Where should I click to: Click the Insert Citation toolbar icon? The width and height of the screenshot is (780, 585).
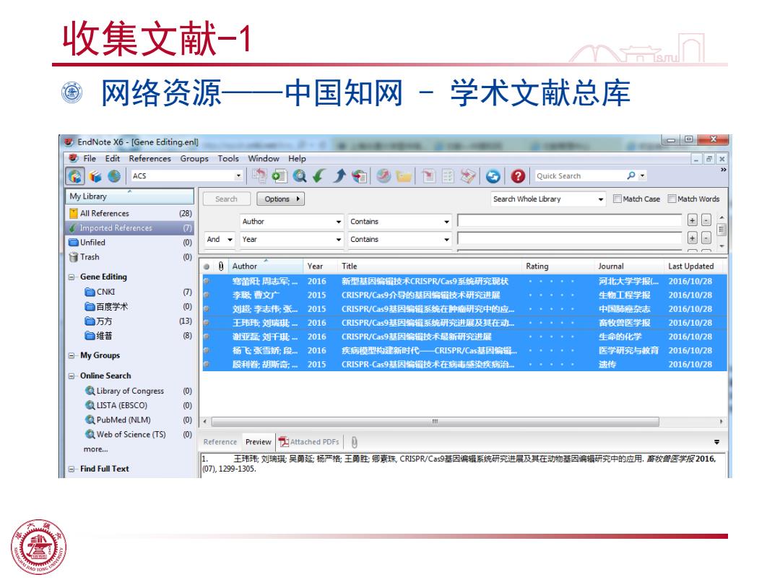pyautogui.click(x=428, y=176)
